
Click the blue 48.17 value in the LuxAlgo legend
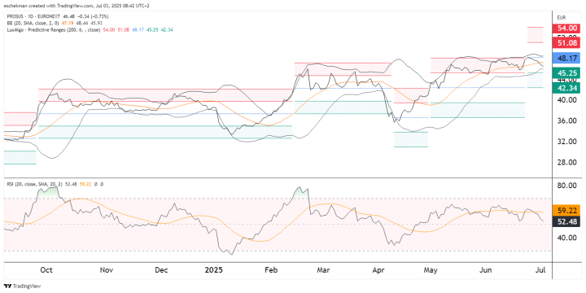pos(138,29)
